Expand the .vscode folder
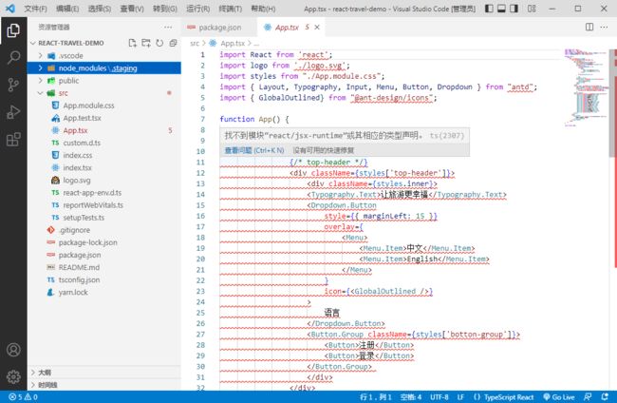 tap(40, 55)
